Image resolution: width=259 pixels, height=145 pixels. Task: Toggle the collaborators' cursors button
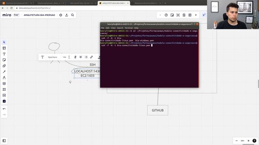(x=204, y=15)
